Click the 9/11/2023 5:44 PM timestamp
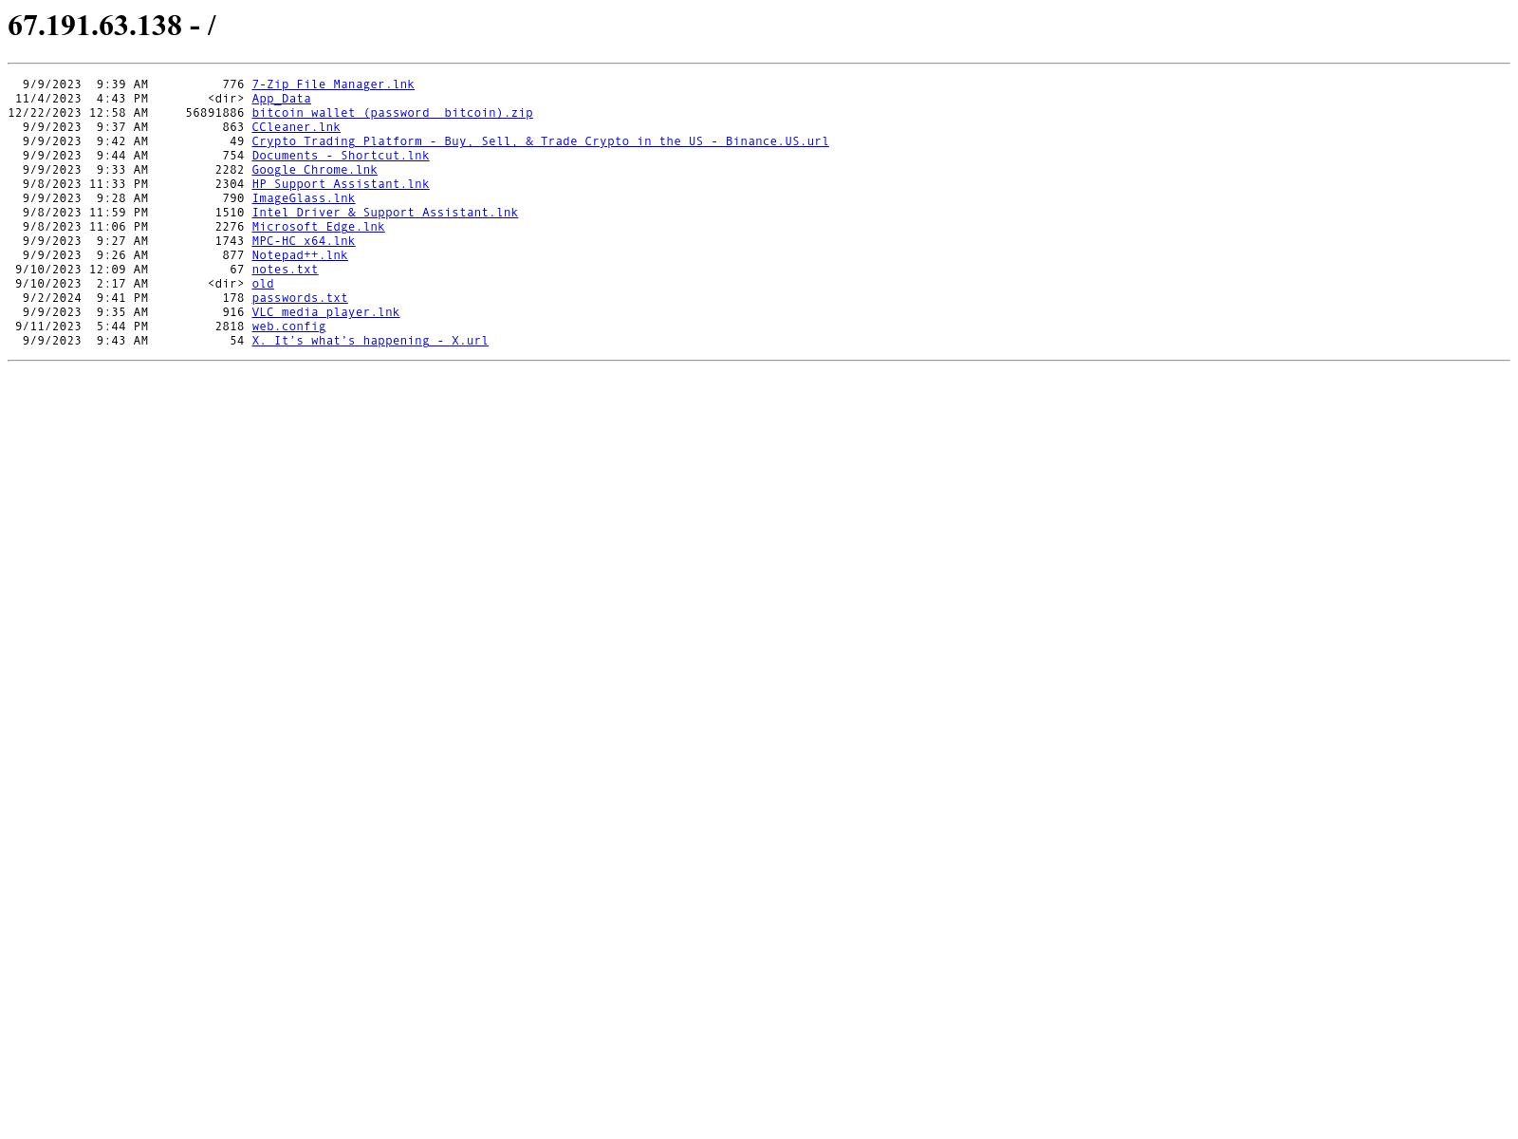The image size is (1518, 1139). (82, 327)
